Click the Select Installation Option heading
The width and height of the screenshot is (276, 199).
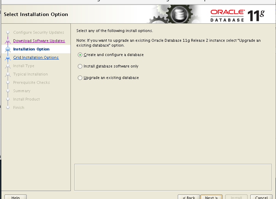pyautogui.click(x=36, y=14)
